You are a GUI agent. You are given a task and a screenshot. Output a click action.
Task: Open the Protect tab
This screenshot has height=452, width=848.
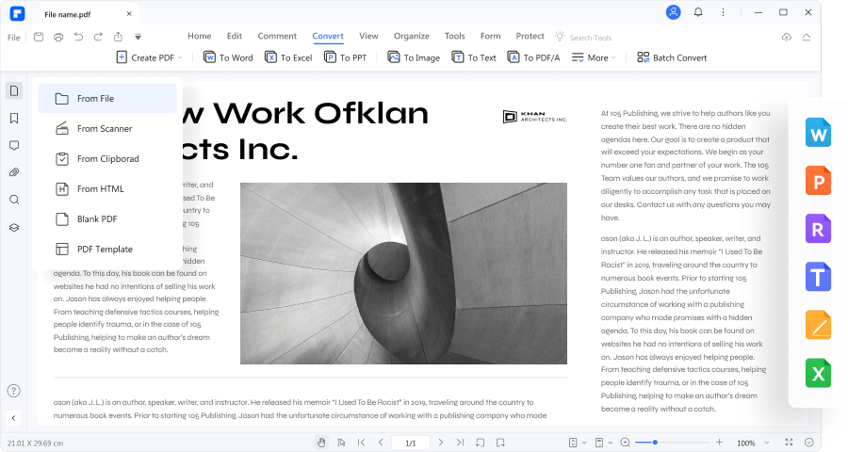[x=530, y=36]
